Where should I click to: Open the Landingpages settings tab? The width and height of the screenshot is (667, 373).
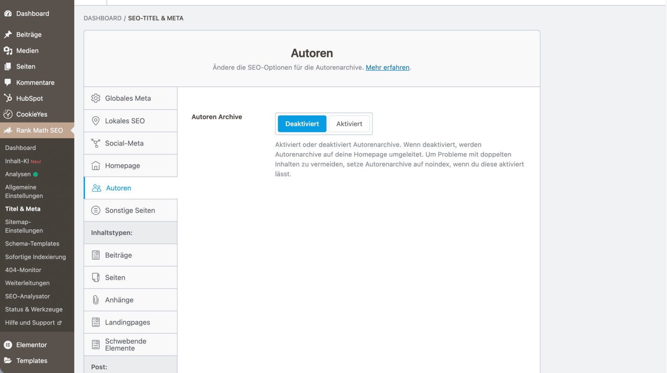(128, 322)
